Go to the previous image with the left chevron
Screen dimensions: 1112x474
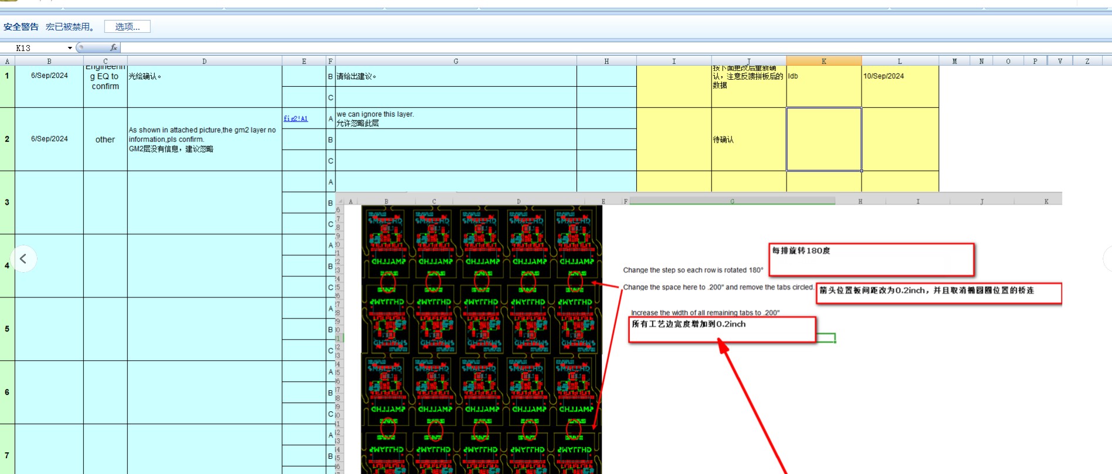(x=23, y=259)
